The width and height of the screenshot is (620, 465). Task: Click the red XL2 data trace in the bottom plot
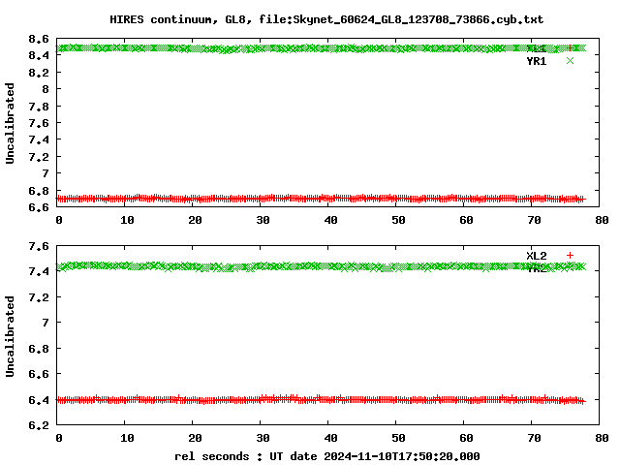pos(321,399)
